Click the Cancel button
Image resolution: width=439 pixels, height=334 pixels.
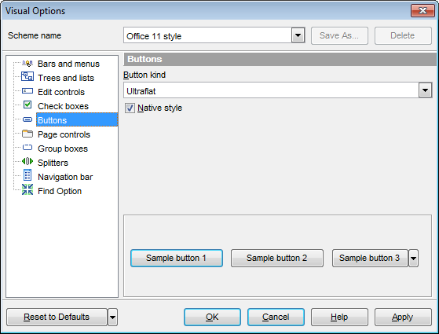coord(276,317)
